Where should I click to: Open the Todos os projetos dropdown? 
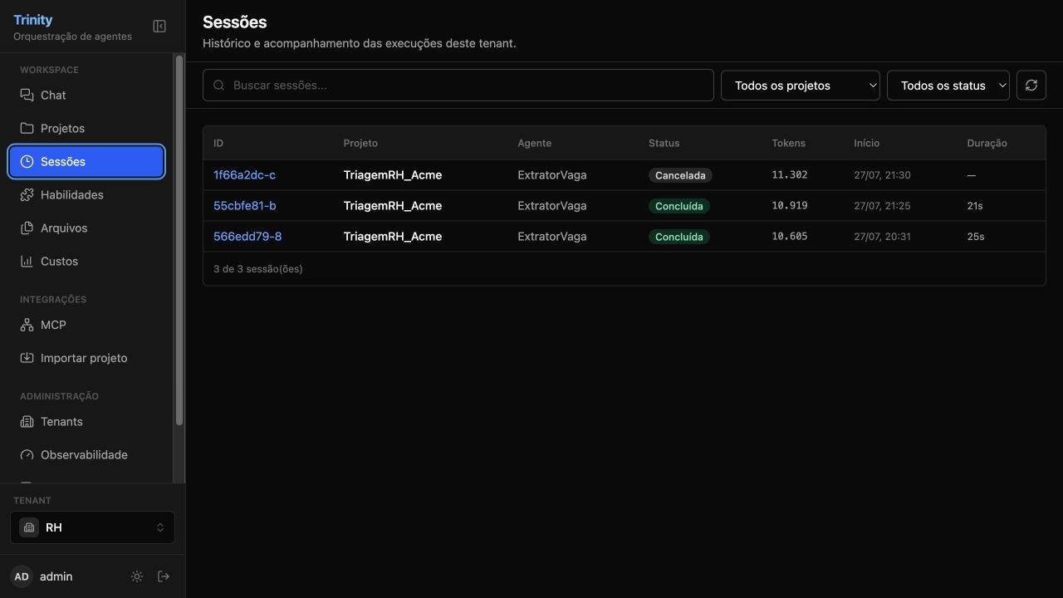click(801, 86)
